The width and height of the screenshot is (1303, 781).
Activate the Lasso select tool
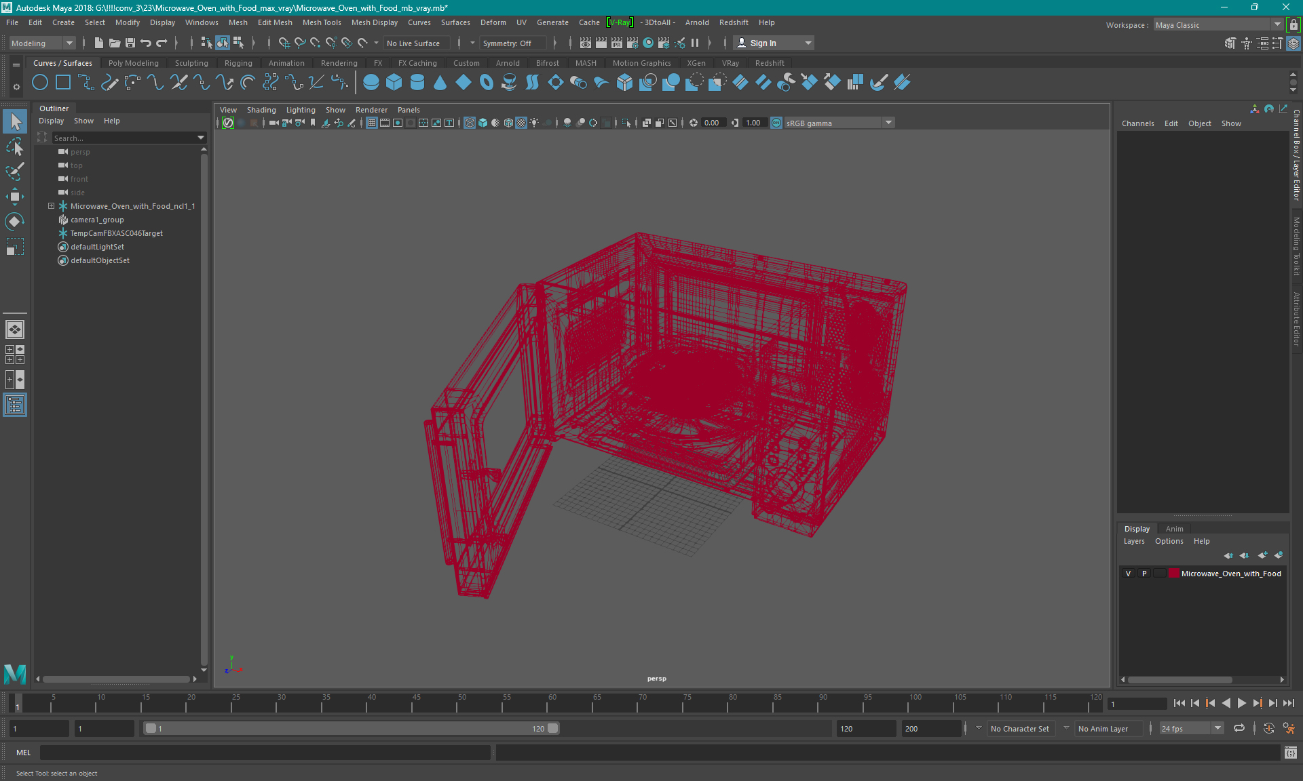pos(15,146)
